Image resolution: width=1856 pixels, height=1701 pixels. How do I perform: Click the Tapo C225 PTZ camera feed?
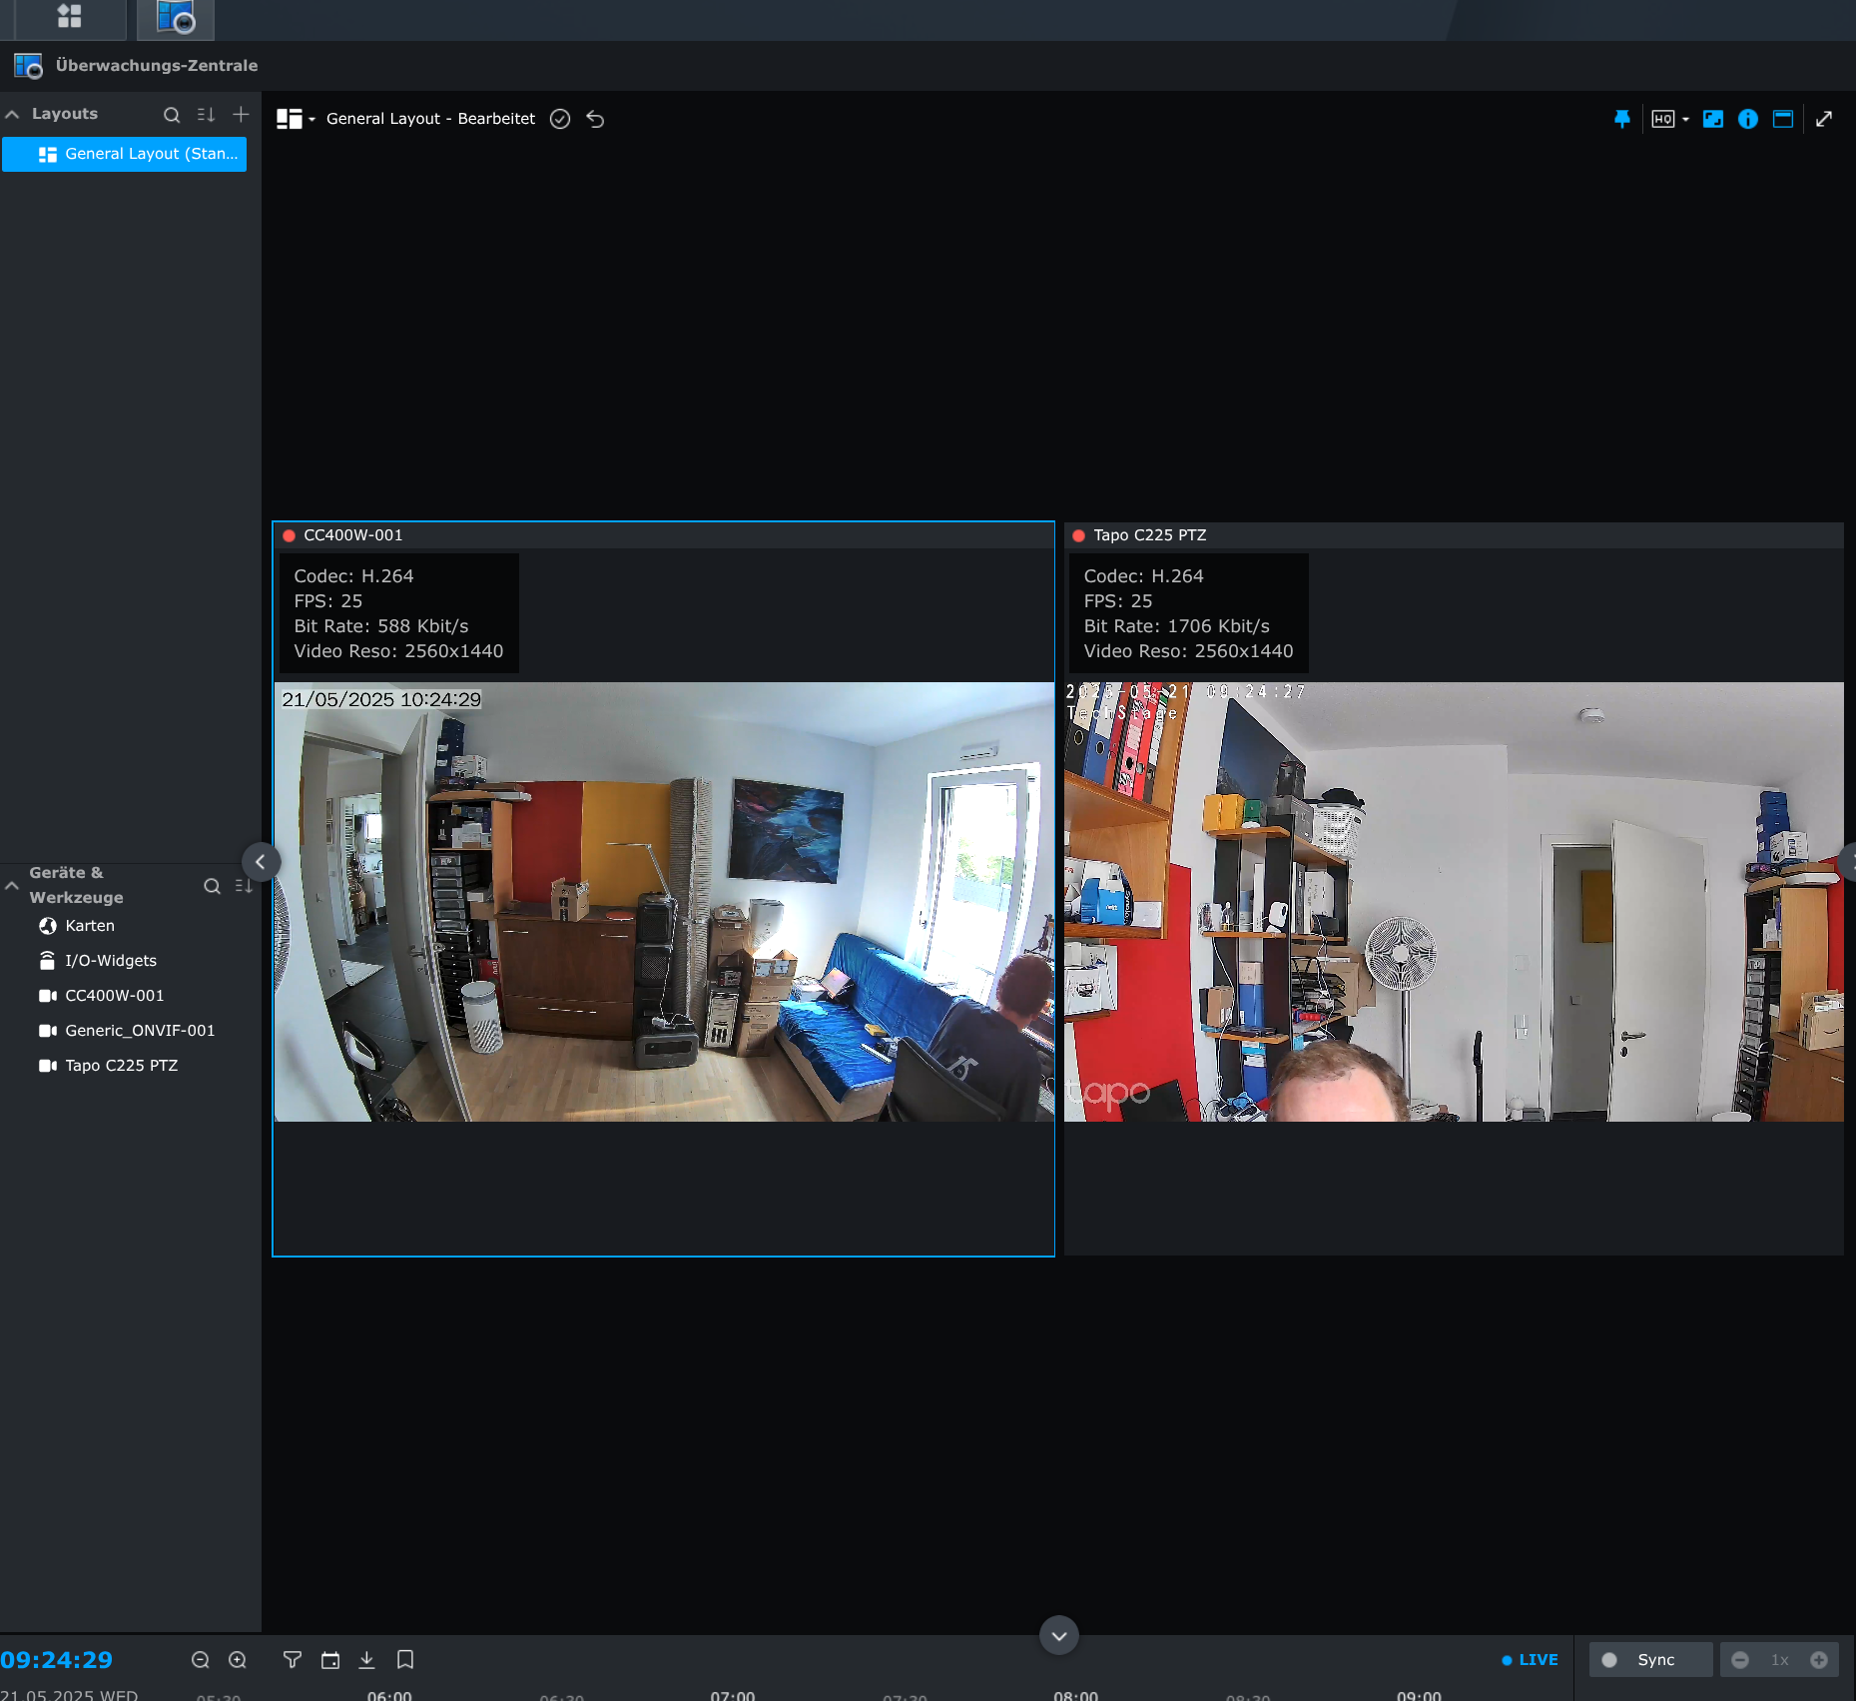pyautogui.click(x=1454, y=902)
